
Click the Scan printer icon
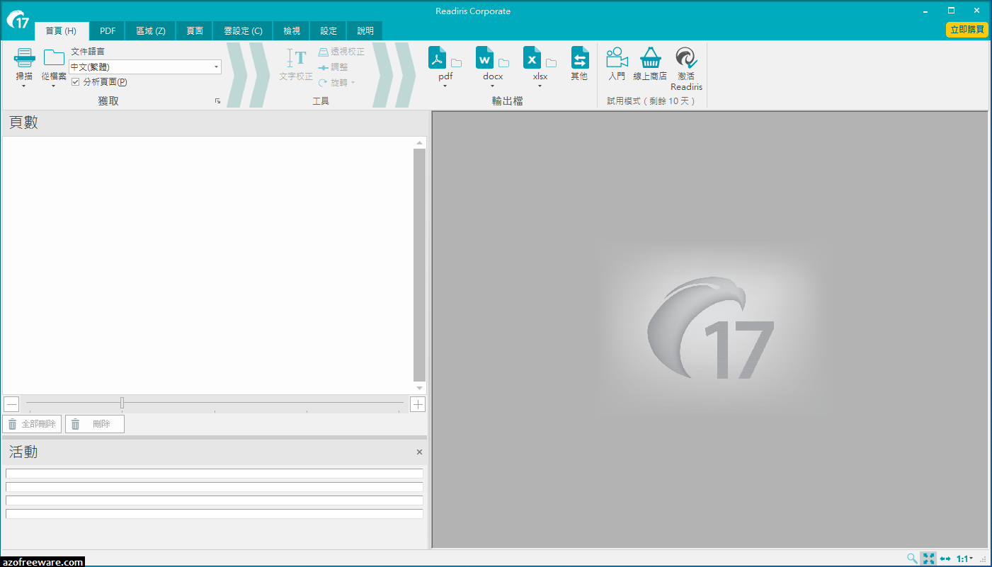pos(24,59)
